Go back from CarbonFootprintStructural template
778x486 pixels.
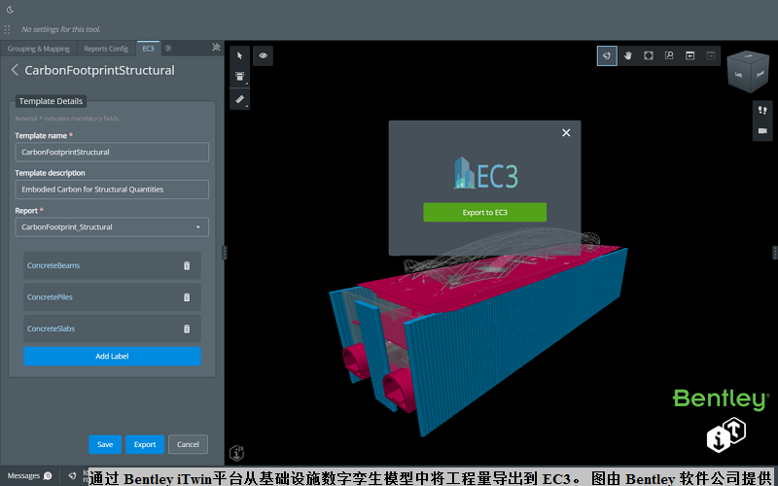pyautogui.click(x=15, y=70)
